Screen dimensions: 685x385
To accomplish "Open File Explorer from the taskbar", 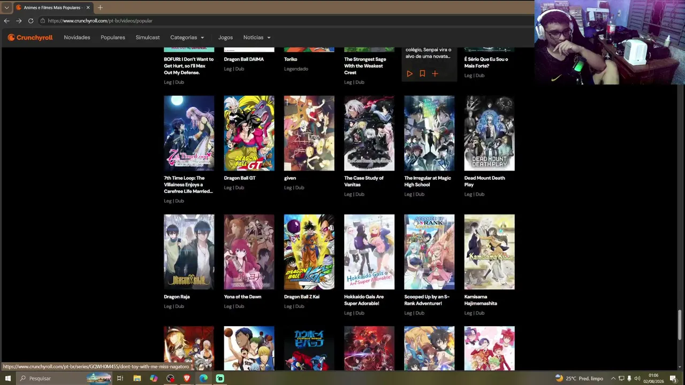I will point(137,378).
